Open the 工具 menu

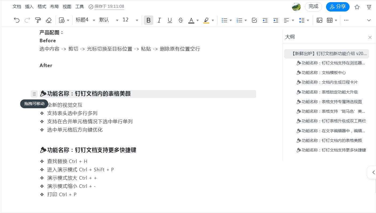80,7
